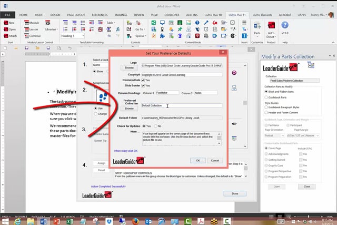Click the blue question mark content block icon
The image size is (337, 225).
[x=197, y=23]
